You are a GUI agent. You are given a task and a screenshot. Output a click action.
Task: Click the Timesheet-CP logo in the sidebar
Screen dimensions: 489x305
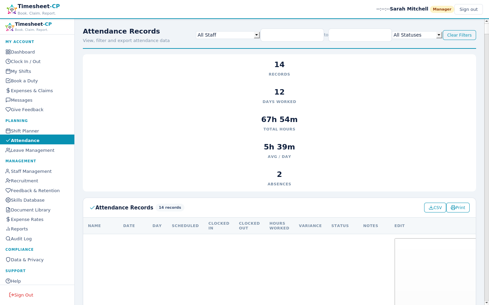[x=10, y=27]
